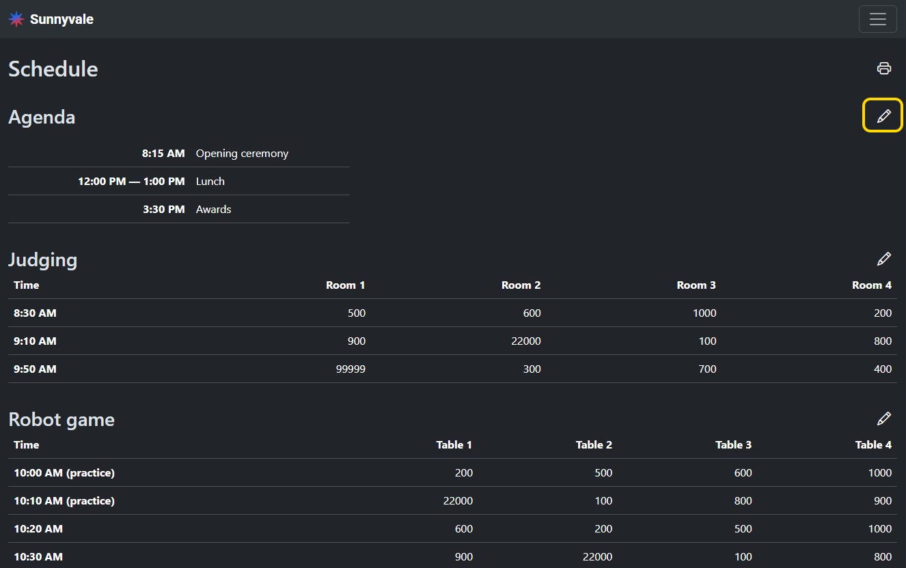Select the 10:00 AM (practice) row label

64,473
